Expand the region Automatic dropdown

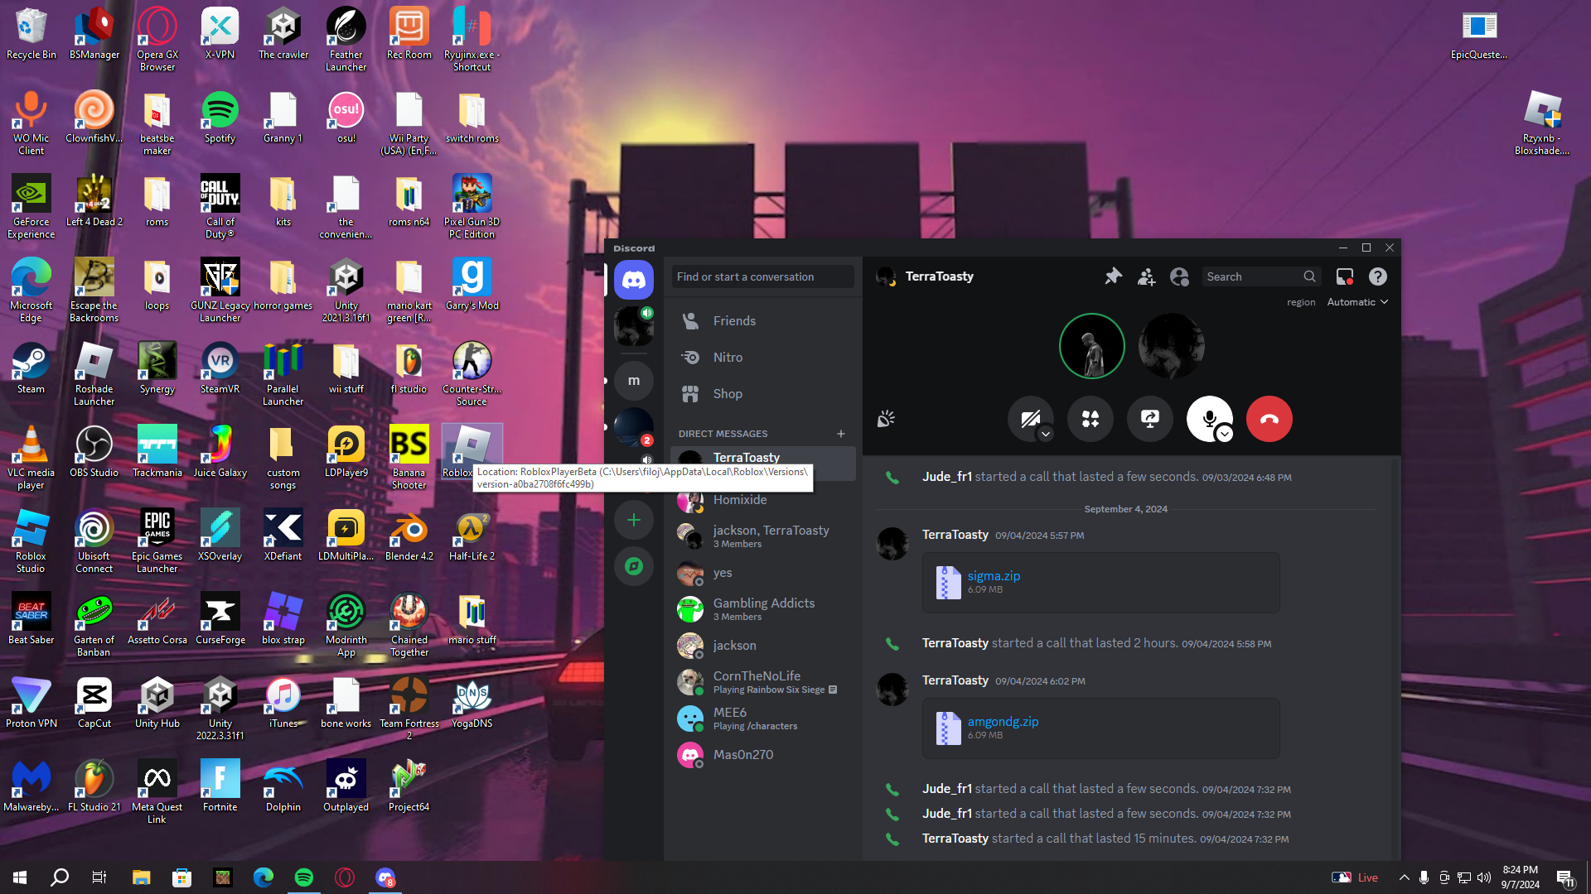click(1356, 302)
